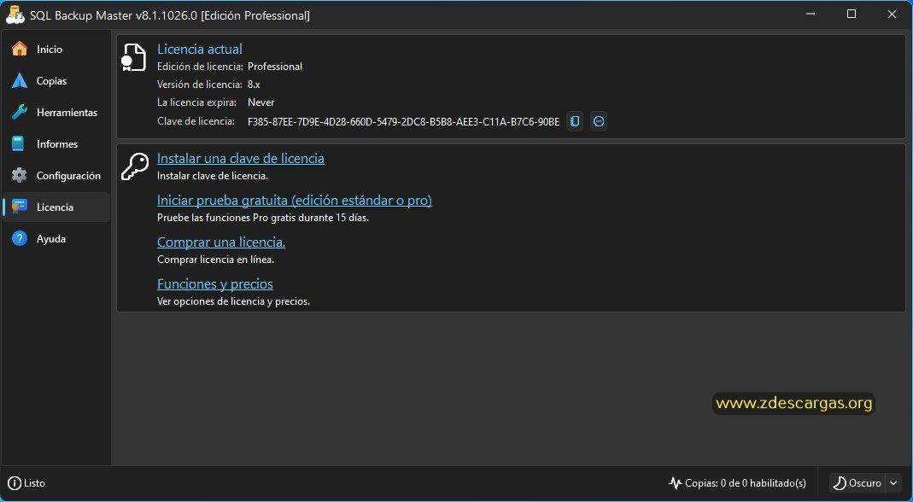This screenshot has width=913, height=502.
Task: Click the Copias arrow icon
Action: tap(19, 81)
